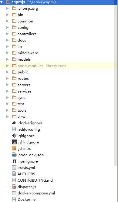Viewport: 118px width, 202px height.
Task: Click the docs folder icon
Action: click(x=14, y=40)
